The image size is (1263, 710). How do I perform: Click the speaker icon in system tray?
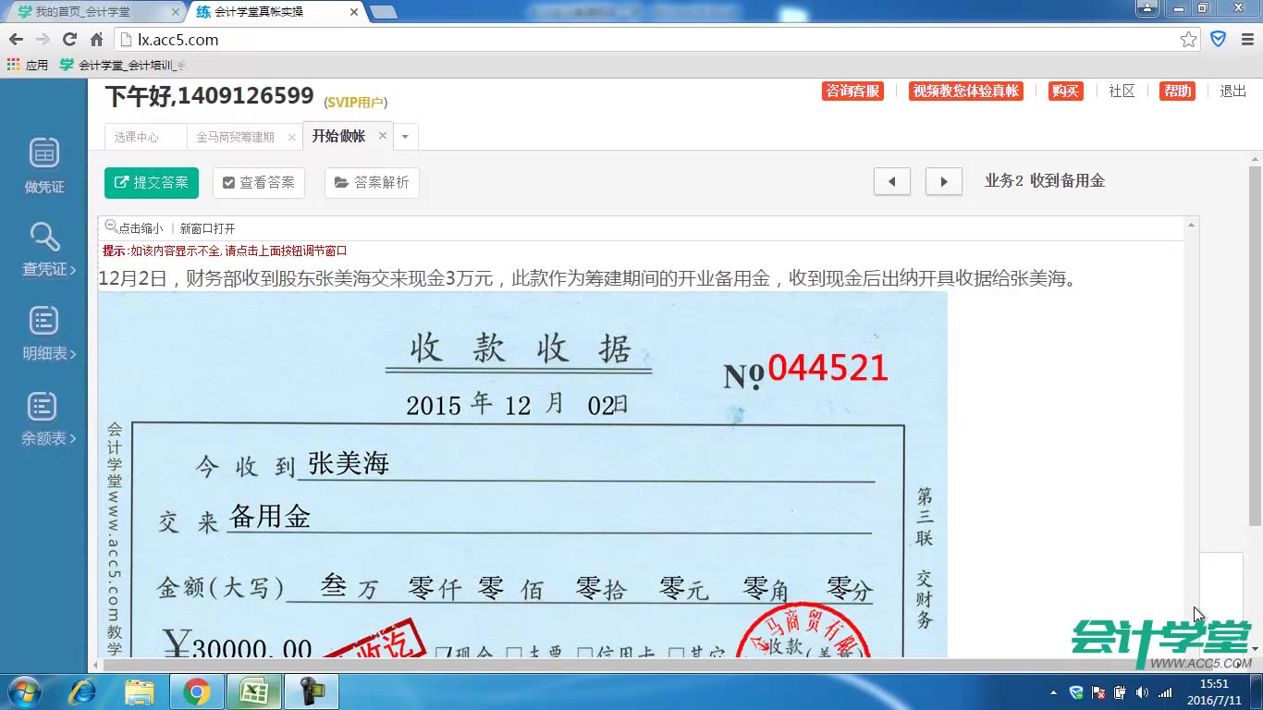point(1140,692)
